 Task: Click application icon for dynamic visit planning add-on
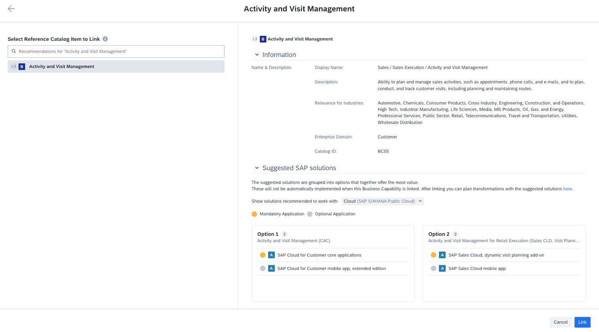pos(442,255)
